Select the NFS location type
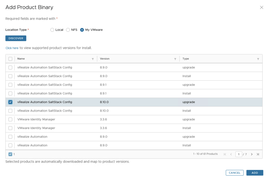Image resolution: width=268 pixels, height=179 pixels. pos(68,30)
